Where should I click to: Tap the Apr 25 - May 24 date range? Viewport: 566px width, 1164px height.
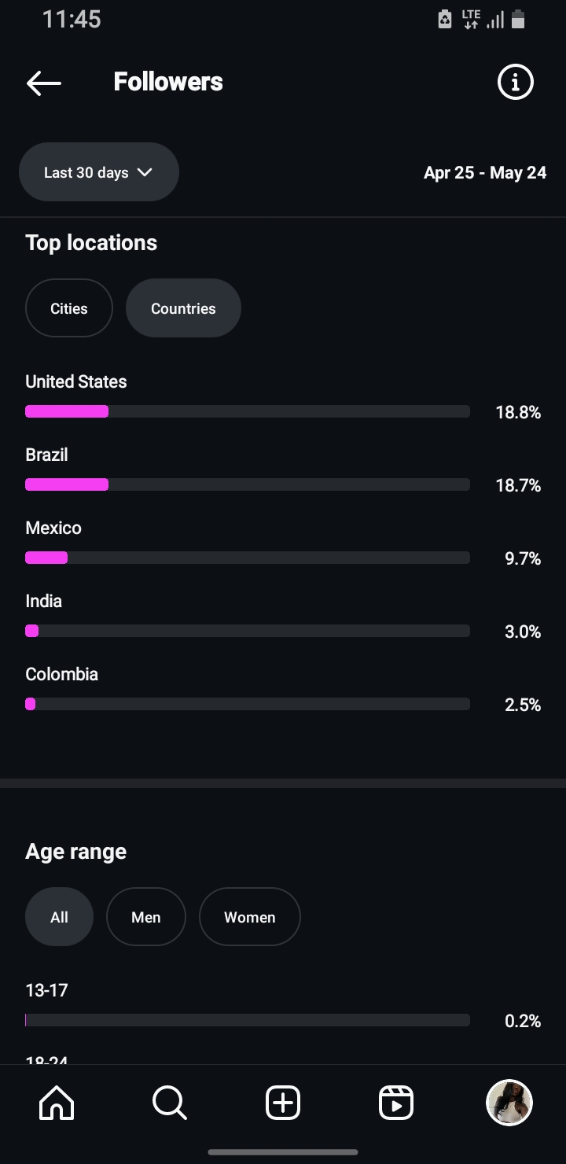pyautogui.click(x=485, y=172)
